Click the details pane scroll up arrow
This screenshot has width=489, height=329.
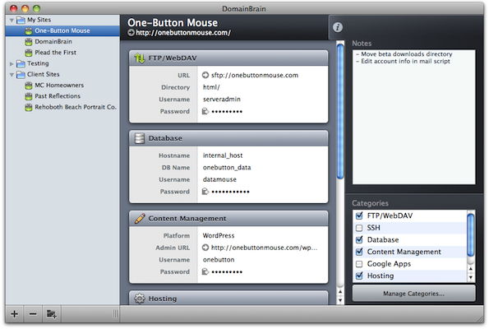[340, 292]
